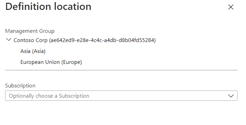This screenshot has height=125, width=246.
Task: Click the Subscription dropdown chevron arrow
Action: [x=231, y=96]
